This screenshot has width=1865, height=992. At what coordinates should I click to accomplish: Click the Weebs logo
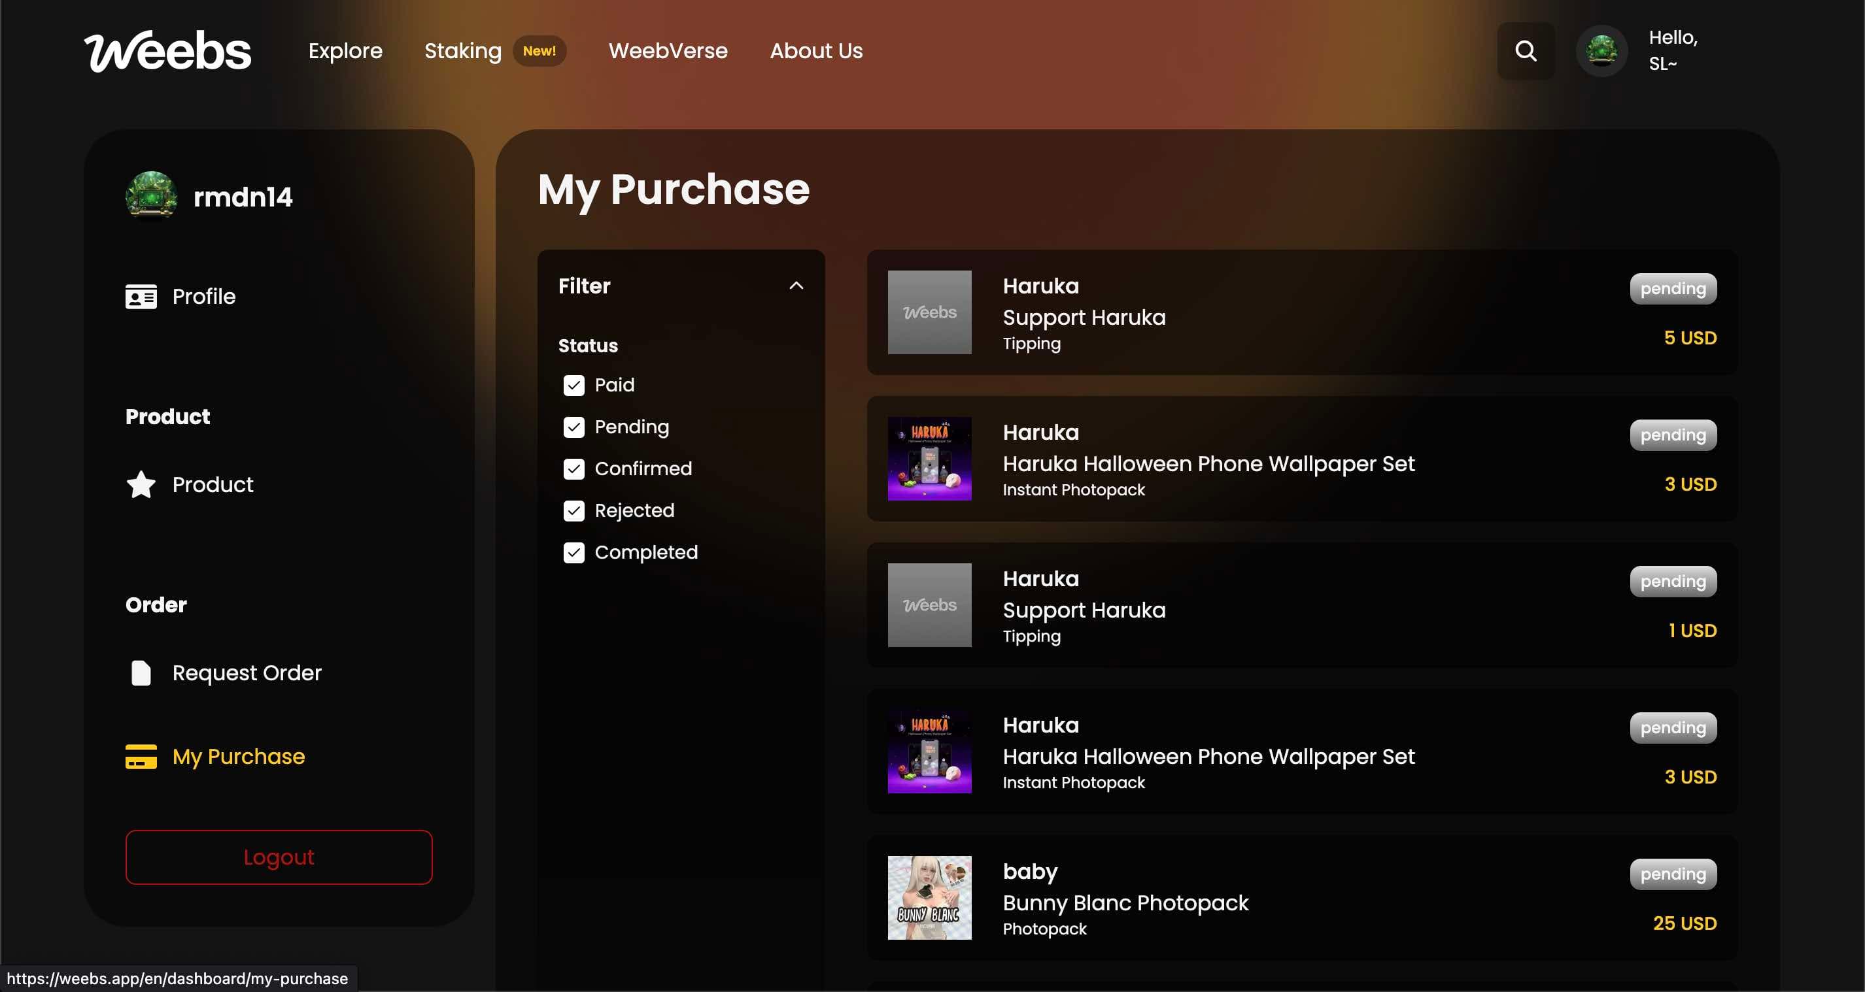point(167,51)
